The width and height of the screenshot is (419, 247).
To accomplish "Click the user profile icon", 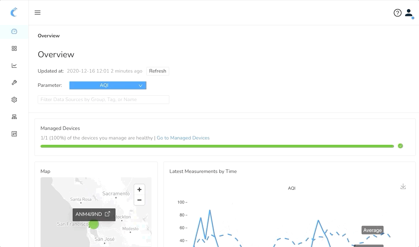I will (x=409, y=12).
